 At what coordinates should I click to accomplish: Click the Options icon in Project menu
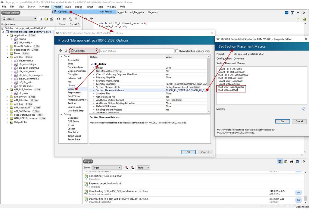click(x=54, y=12)
